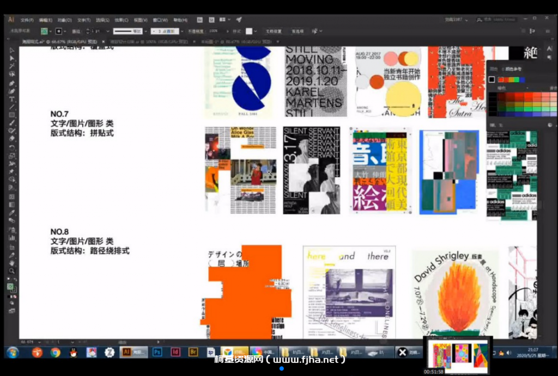The height and width of the screenshot is (376, 558).
Task: Select the Mesh tool
Action: pyautogui.click(x=12, y=196)
